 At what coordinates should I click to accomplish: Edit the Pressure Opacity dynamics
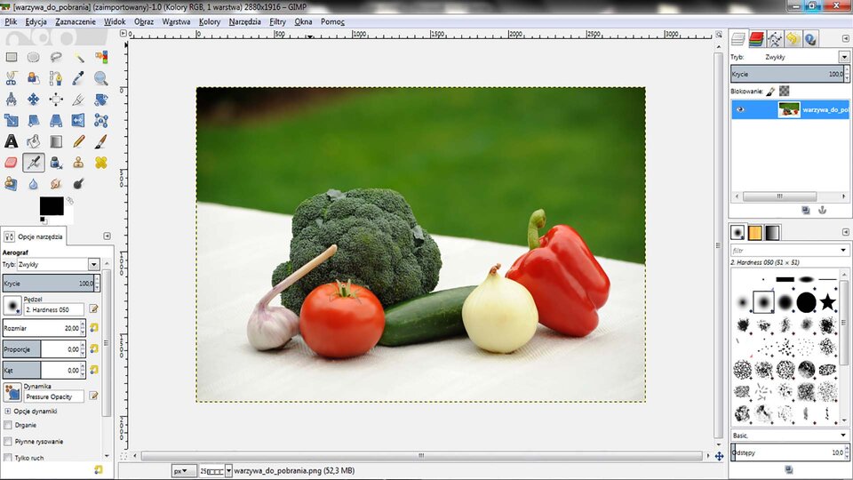[x=93, y=396]
